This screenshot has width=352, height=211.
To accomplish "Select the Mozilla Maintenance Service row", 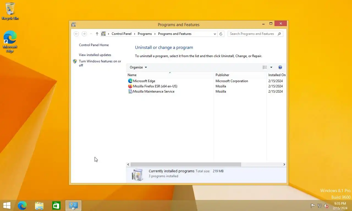I will click(x=206, y=91).
